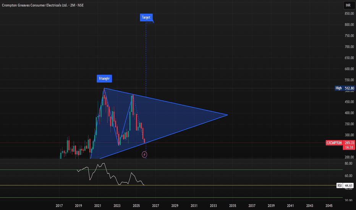Click the 2045 time axis label
The height and width of the screenshot is (210, 356).
pyautogui.click(x=329, y=206)
